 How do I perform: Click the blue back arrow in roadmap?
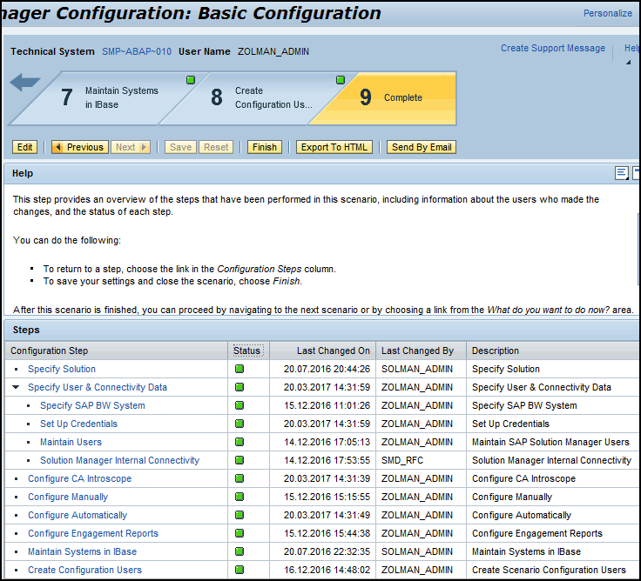coord(25,83)
